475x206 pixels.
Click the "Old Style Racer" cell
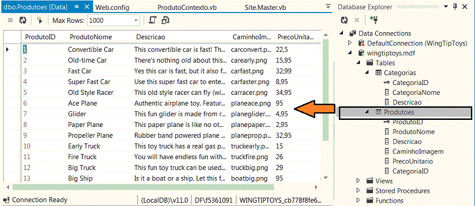click(x=99, y=93)
